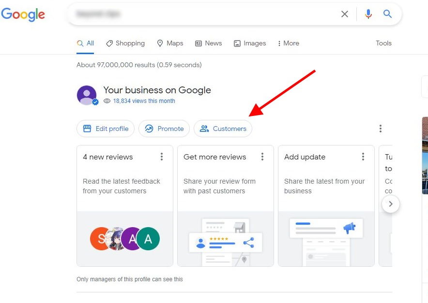The height and width of the screenshot is (303, 428).
Task: Switch to the Shopping tab
Action: pos(125,43)
